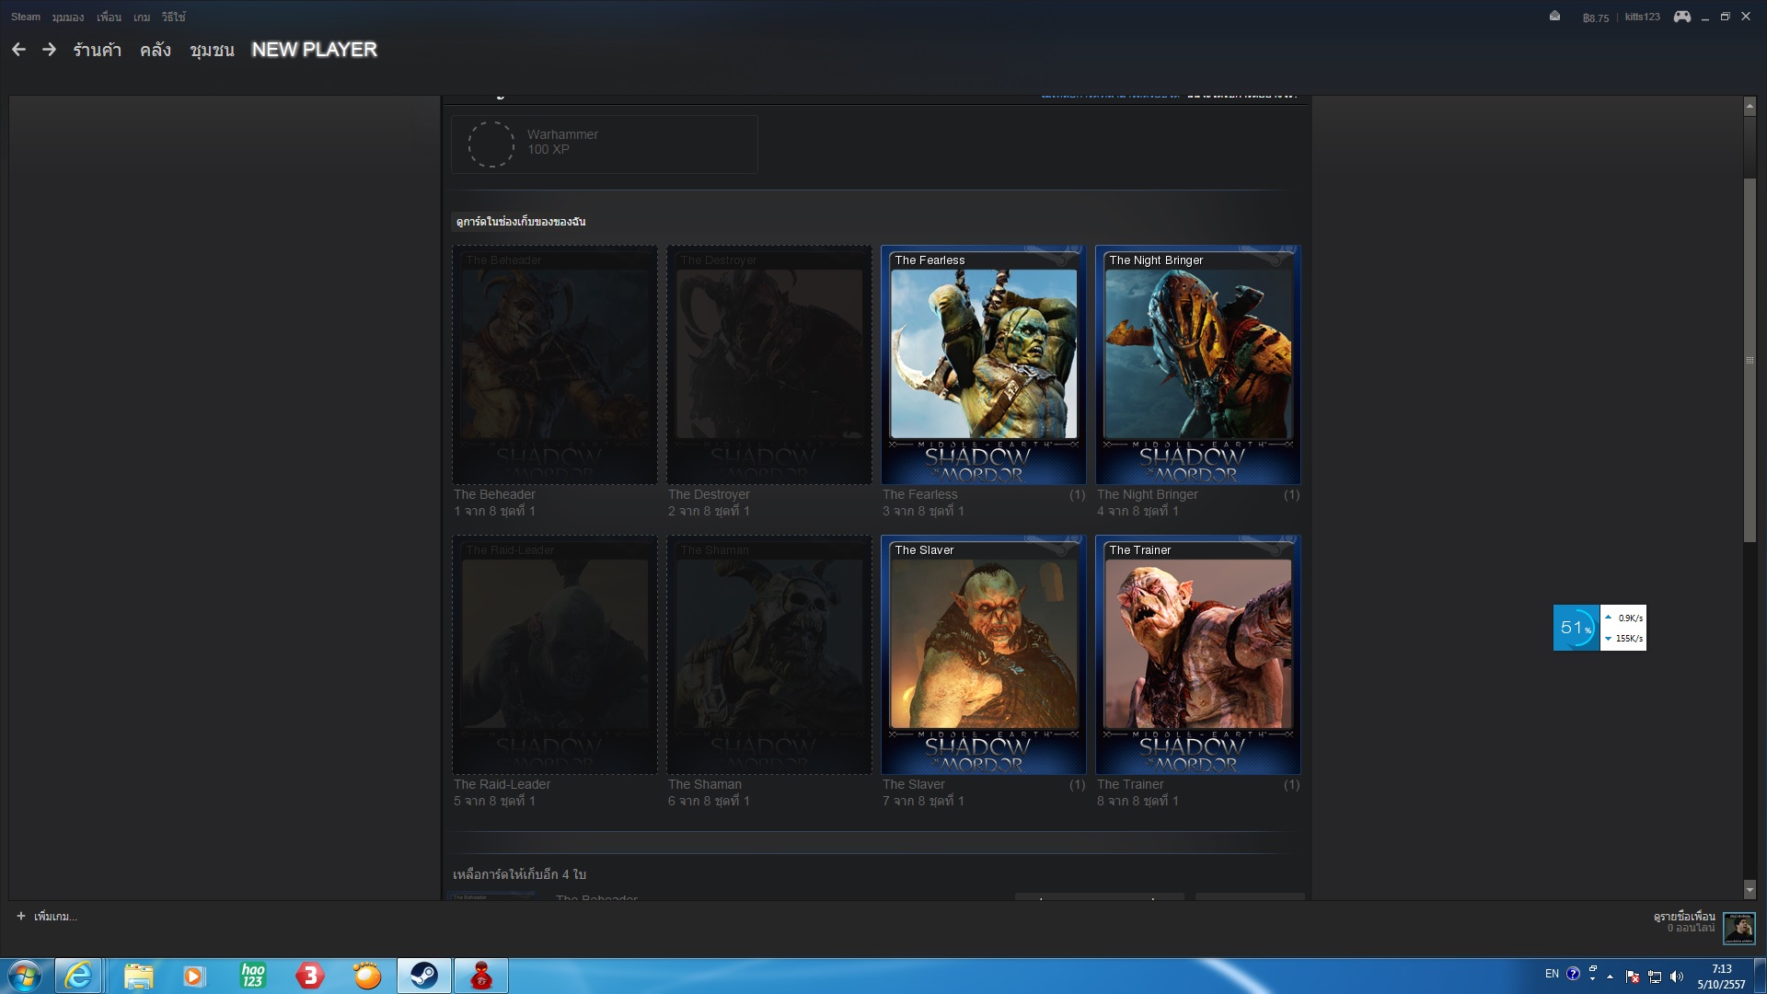Image resolution: width=1767 pixels, height=994 pixels.
Task: Open the Steam menu
Action: [25, 17]
